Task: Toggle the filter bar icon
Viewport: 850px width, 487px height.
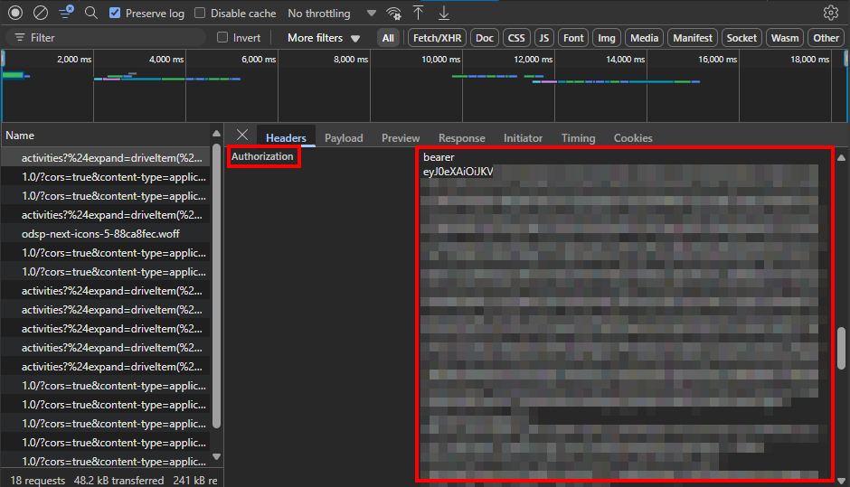Action: point(66,13)
